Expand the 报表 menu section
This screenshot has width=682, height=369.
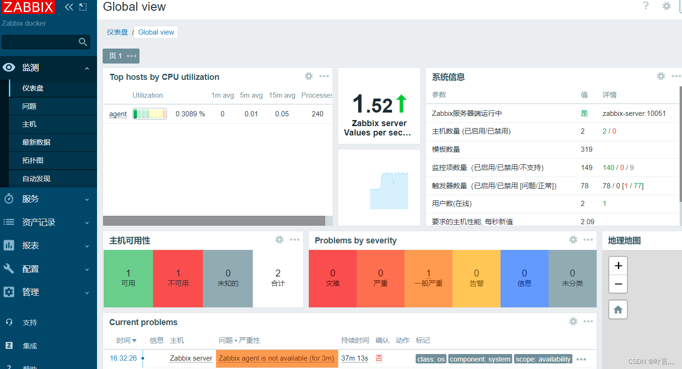(87, 246)
